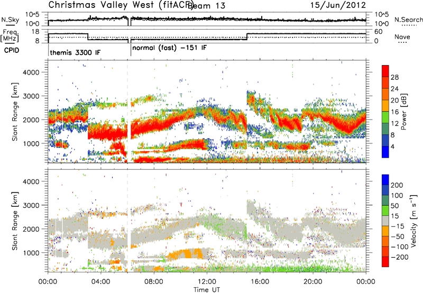Click the 'Beam 13' label

coord(206,6)
